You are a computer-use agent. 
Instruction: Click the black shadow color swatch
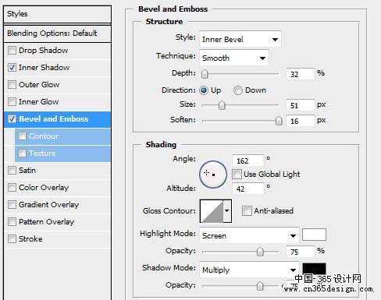click(314, 269)
